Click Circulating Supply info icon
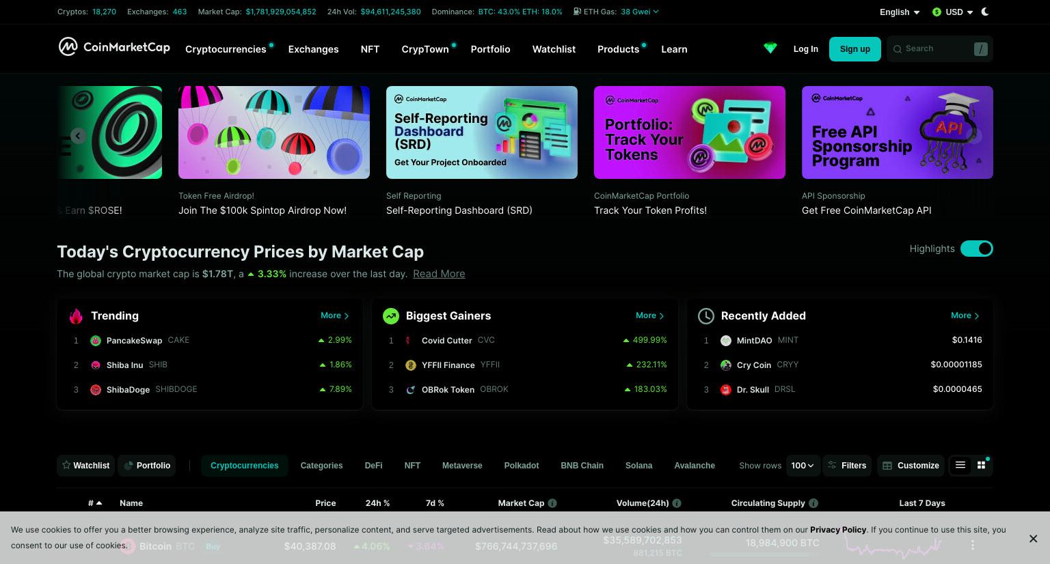Viewport: 1050px width, 564px height. [813, 503]
